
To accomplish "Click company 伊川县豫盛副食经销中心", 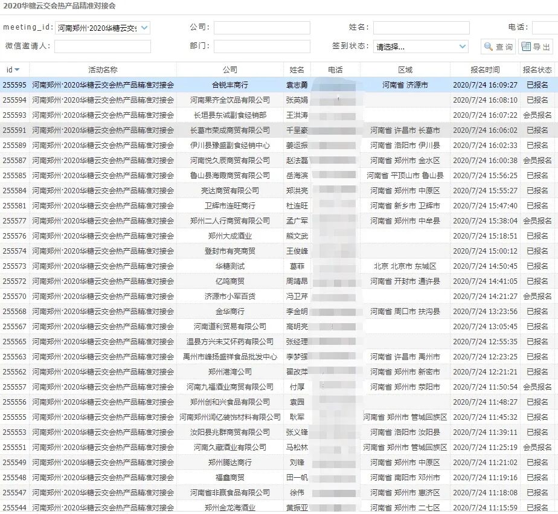I will pos(230,145).
